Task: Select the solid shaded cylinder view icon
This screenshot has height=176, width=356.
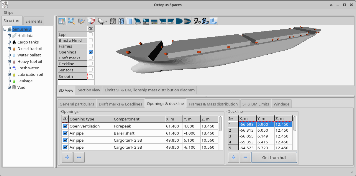Action: point(129,21)
